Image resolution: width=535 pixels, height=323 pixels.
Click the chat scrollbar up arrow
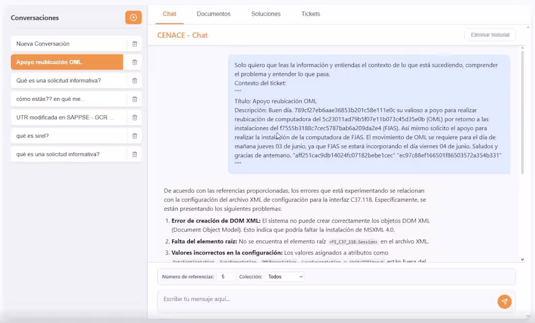click(x=522, y=47)
